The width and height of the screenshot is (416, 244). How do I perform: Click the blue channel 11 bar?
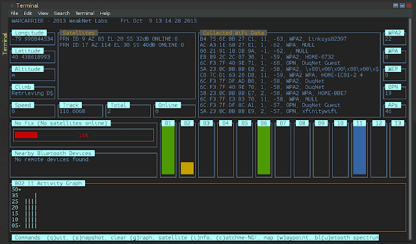[359, 150]
